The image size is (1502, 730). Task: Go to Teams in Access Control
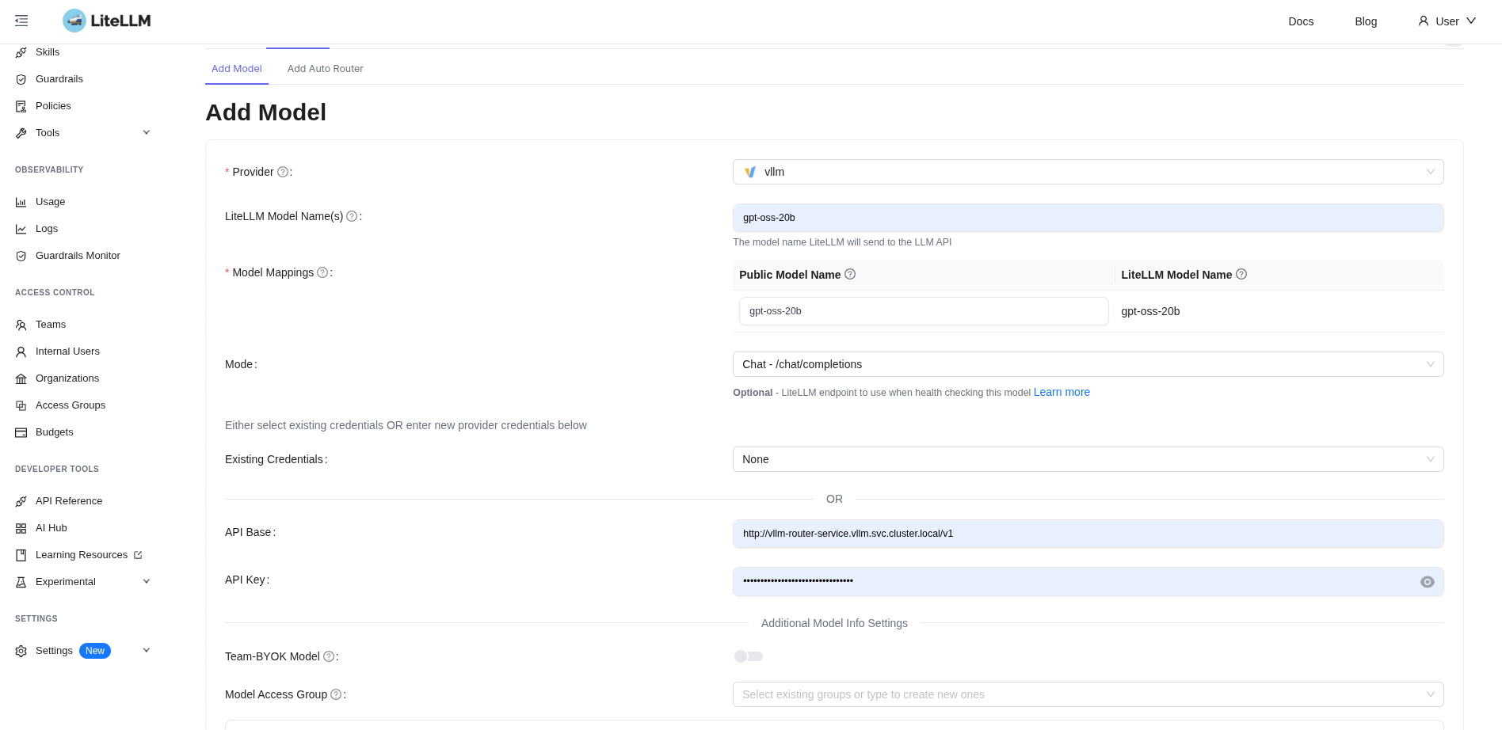(51, 325)
